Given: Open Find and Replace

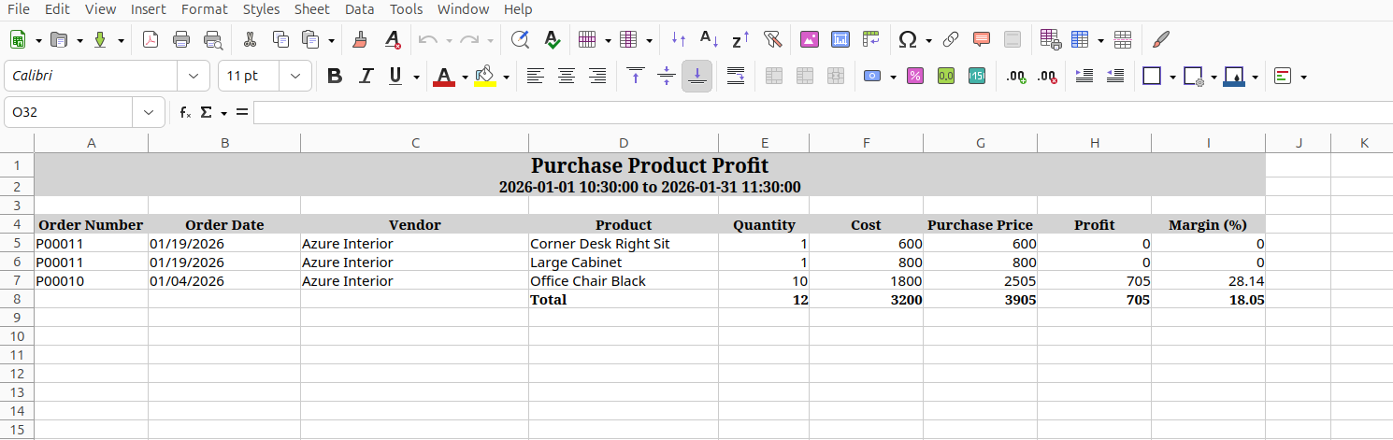Looking at the screenshot, I should coord(521,40).
